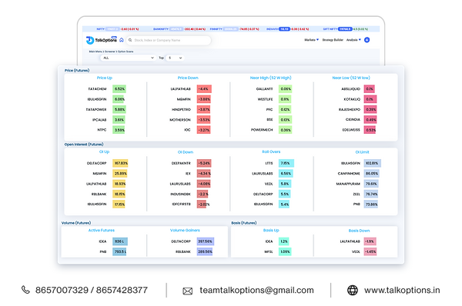Image resolution: width=462 pixels, height=306 pixels.
Task: Select MOTHERSON in Price Down
Action: pyautogui.click(x=180, y=120)
